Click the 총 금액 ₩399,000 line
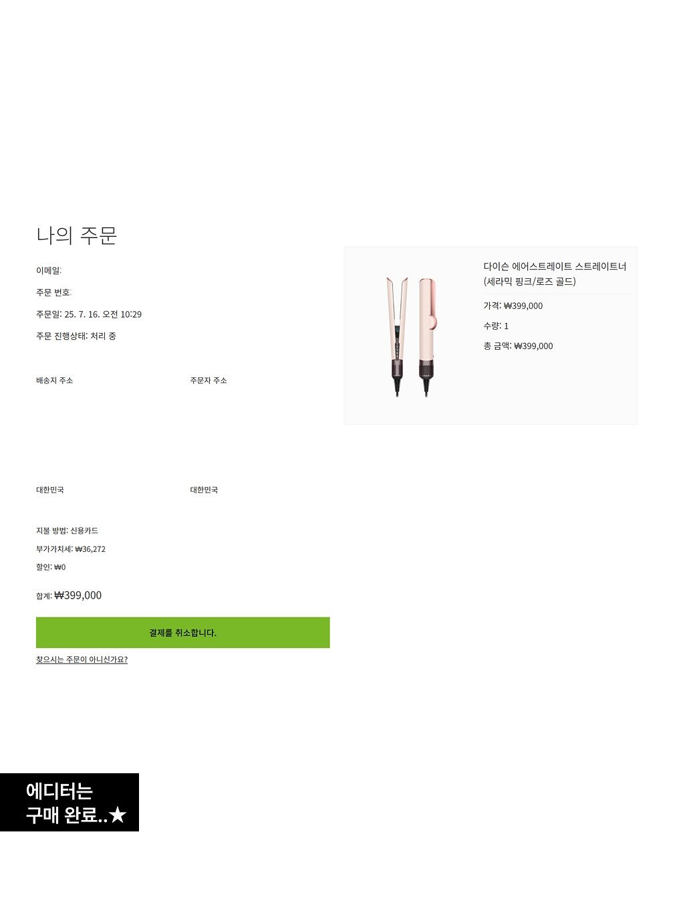The image size is (677, 903). coord(518,346)
